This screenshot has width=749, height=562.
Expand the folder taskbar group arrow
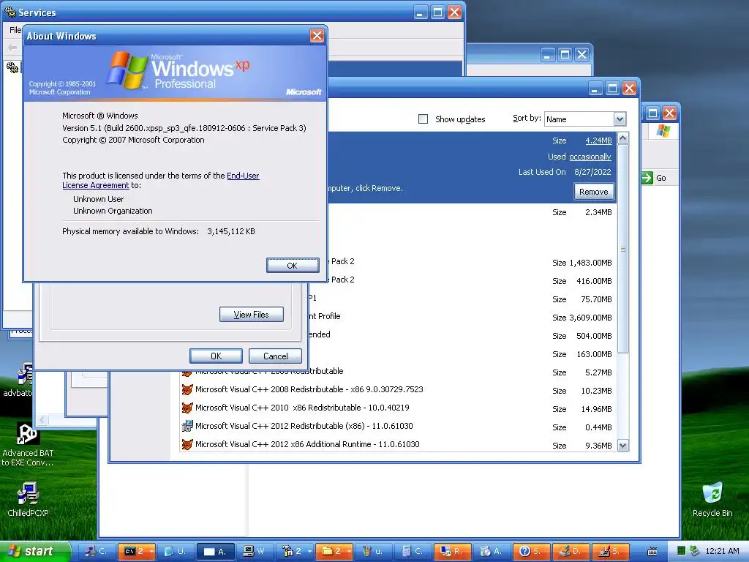pyautogui.click(x=349, y=551)
